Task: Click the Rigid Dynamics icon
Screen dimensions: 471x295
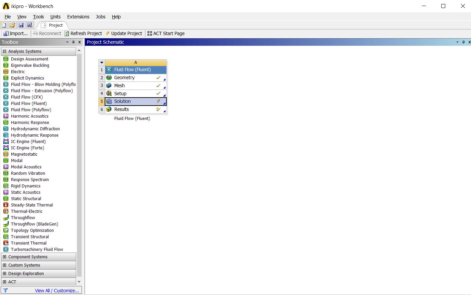Action: pos(6,186)
